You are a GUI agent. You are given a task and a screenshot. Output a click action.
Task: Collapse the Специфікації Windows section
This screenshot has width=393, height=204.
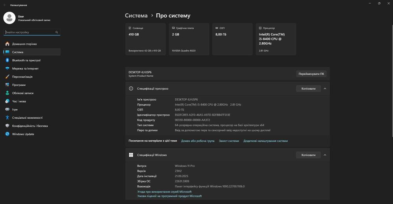coord(325,155)
